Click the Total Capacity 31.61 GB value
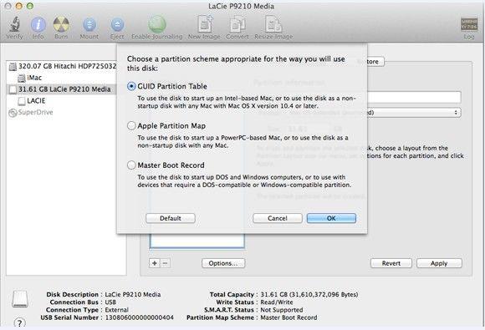Screen dimensions: 485x330 click(309, 294)
